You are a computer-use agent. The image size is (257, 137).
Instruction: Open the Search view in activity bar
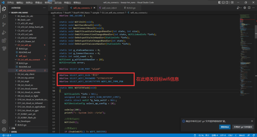(x=4, y=16)
